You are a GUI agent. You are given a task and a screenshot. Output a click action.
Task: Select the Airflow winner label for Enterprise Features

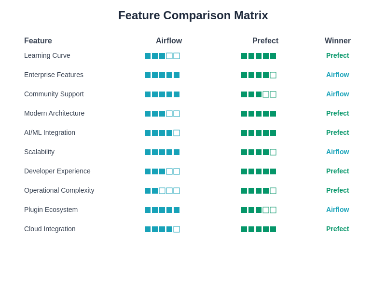[337, 75]
